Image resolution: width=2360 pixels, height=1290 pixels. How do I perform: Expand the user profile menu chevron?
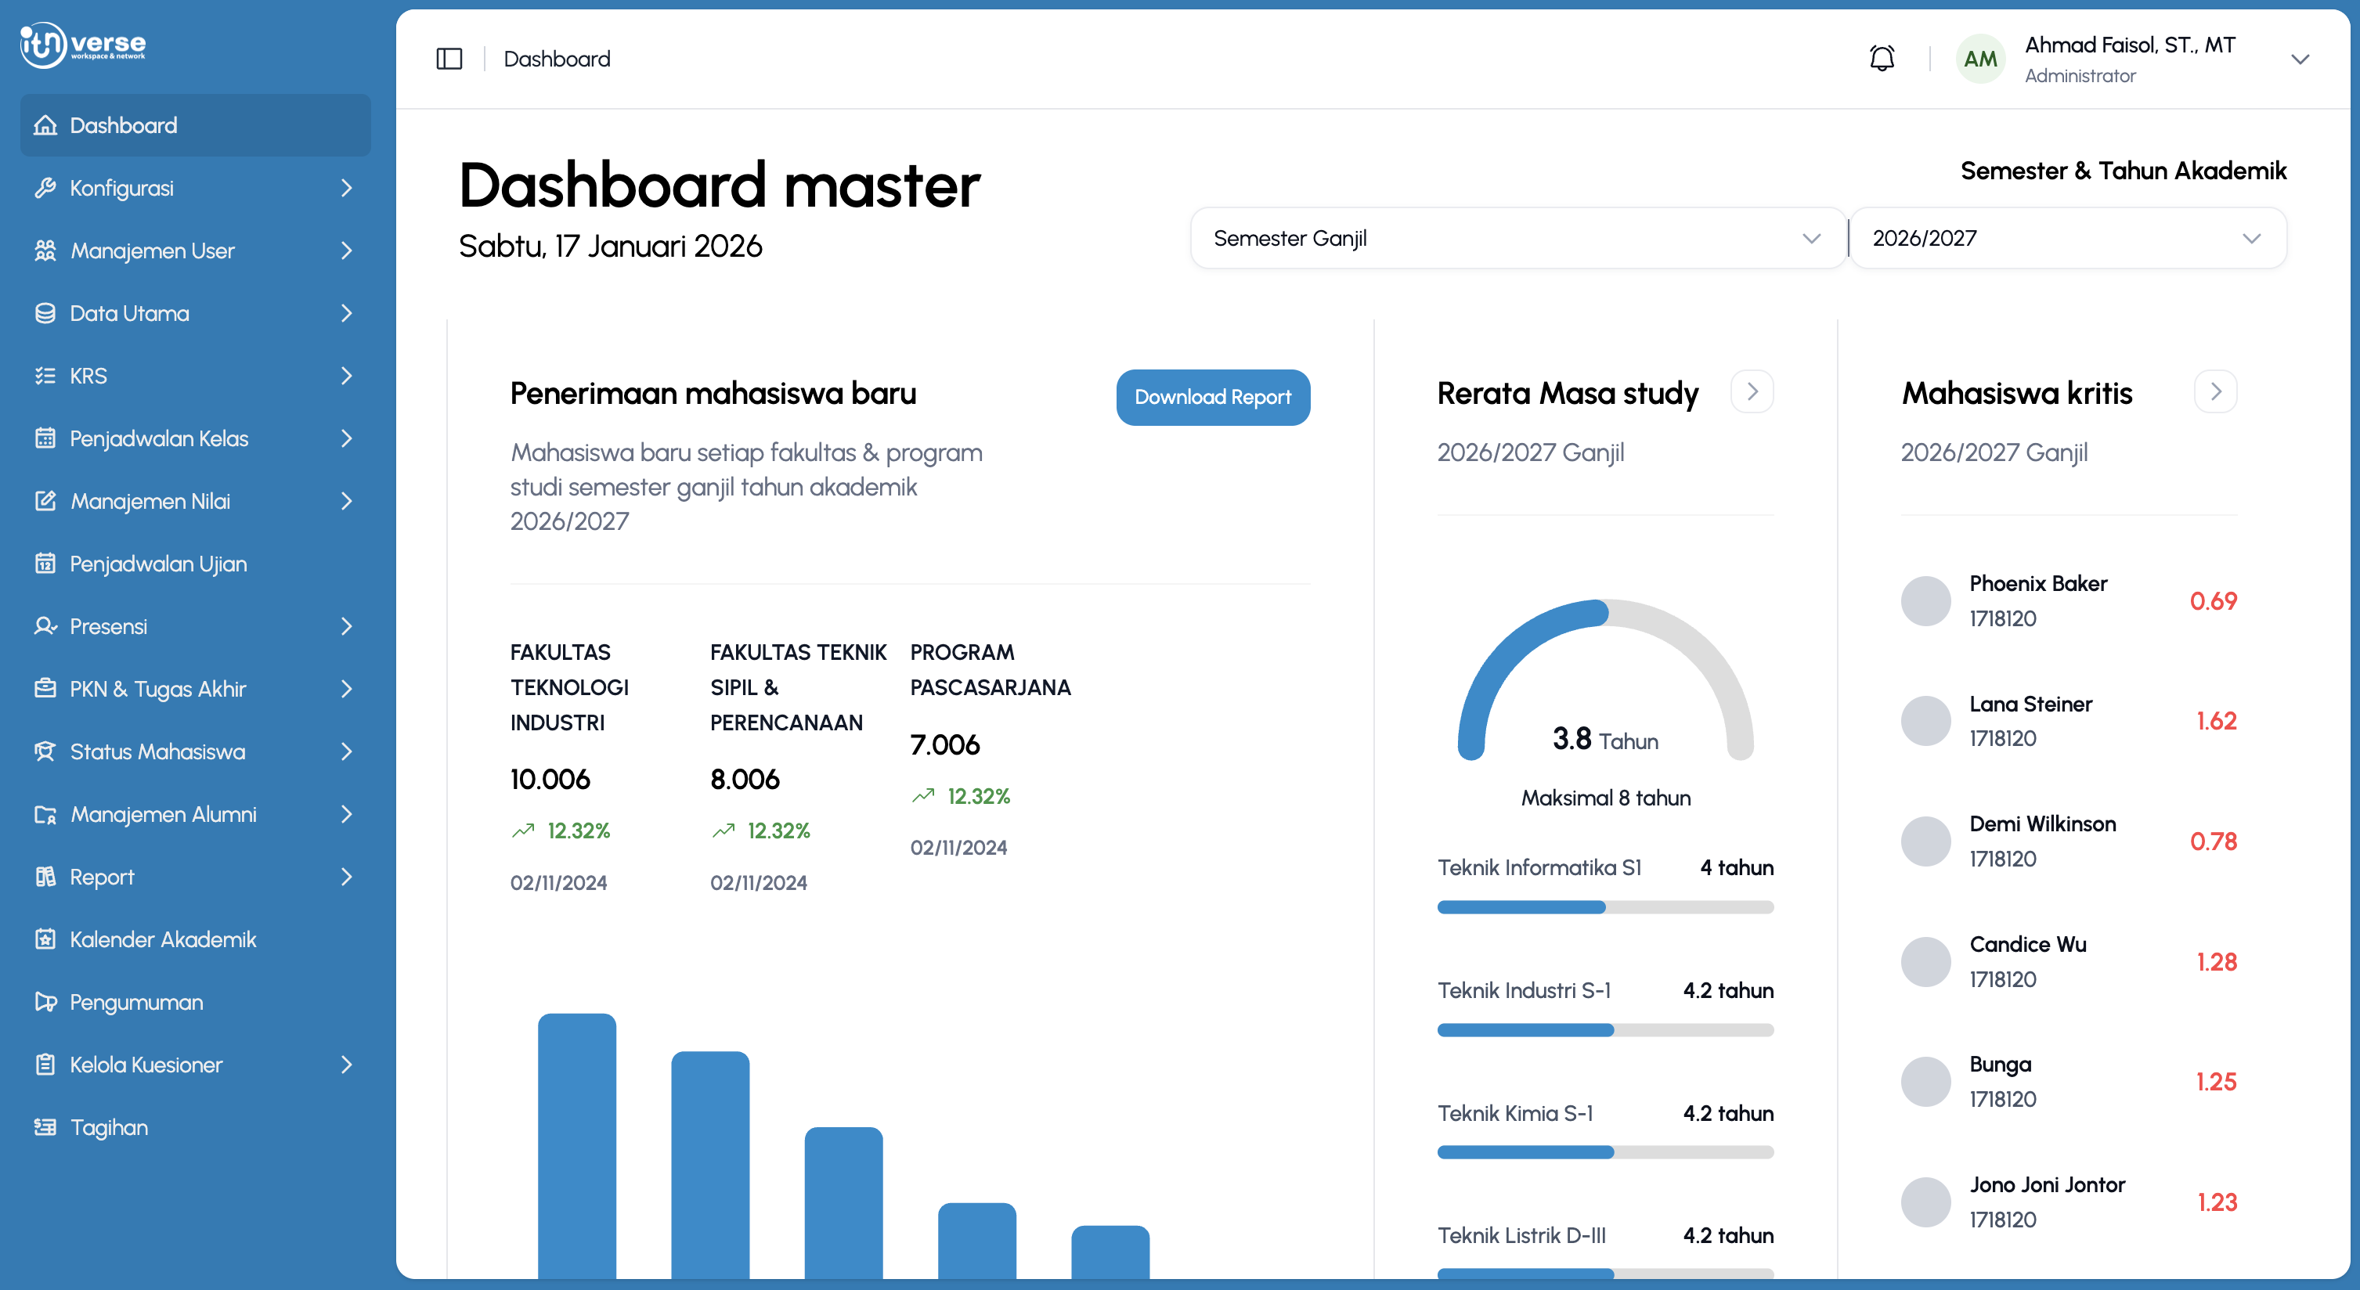(2300, 59)
